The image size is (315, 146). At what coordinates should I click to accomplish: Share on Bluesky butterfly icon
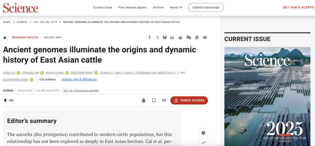coord(165,37)
